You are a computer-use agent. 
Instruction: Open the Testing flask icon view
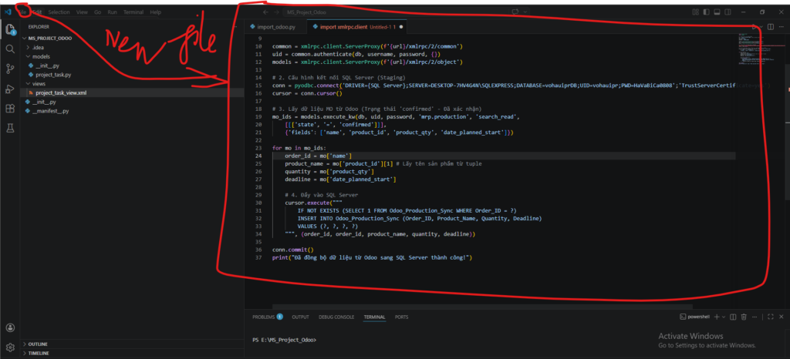[x=10, y=129]
